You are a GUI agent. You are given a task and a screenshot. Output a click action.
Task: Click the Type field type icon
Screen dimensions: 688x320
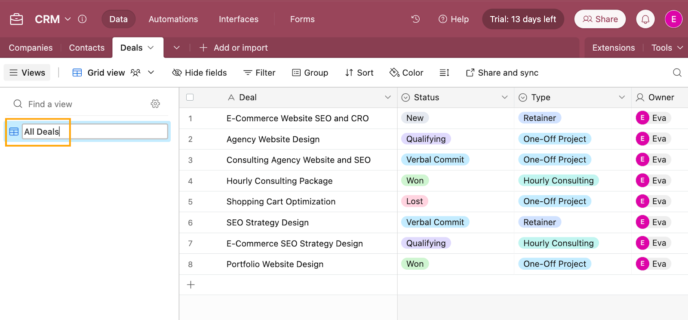click(x=523, y=98)
